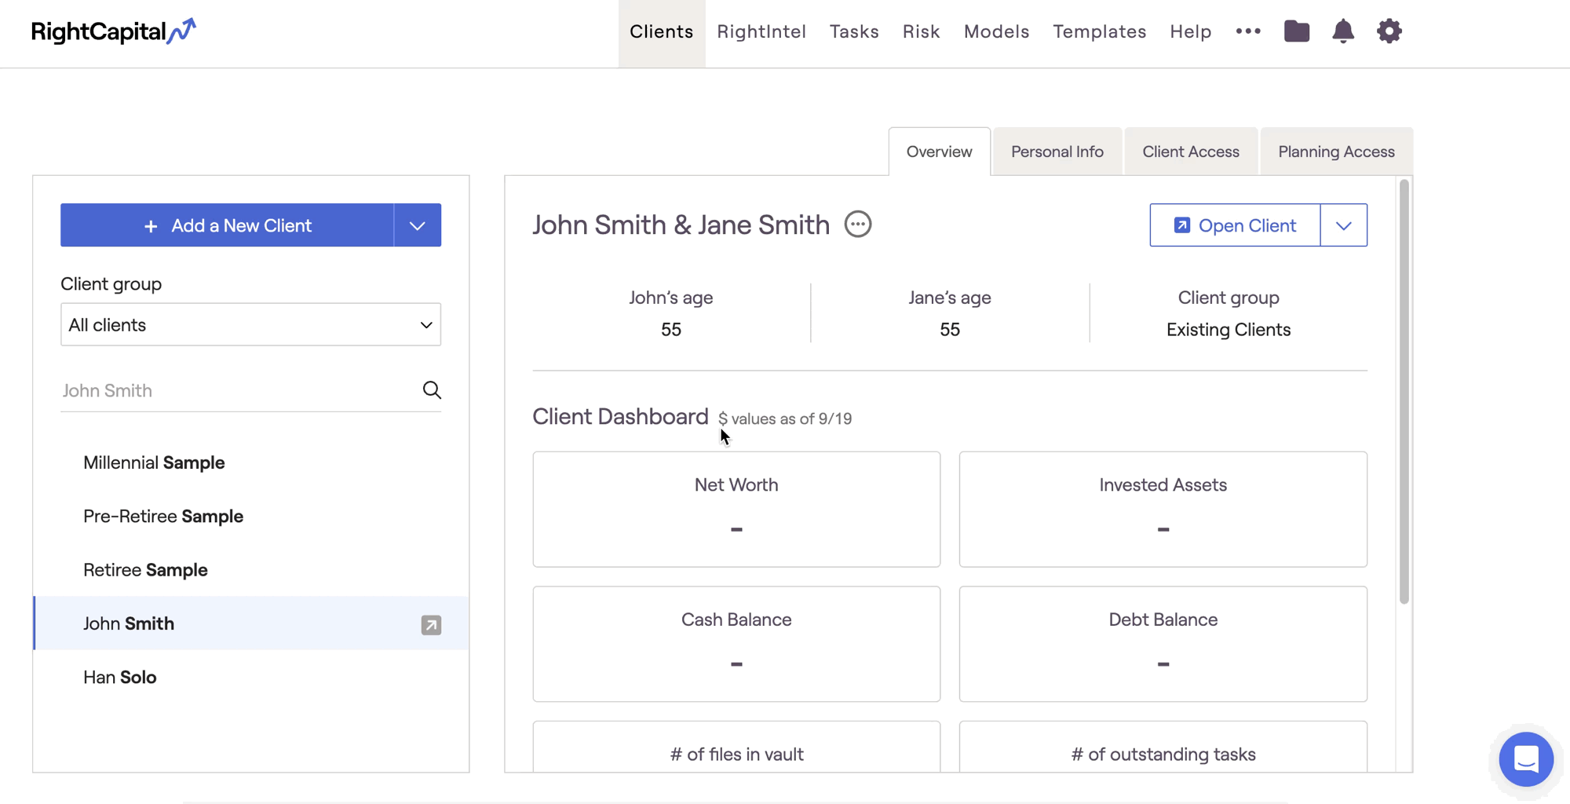Screen dimensions: 1570x804
Task: Click the RightCapital logo
Action: pos(114,31)
